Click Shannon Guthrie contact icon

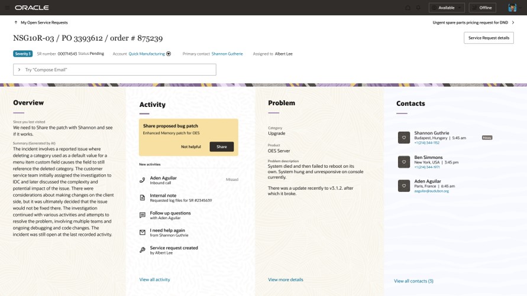404,138
